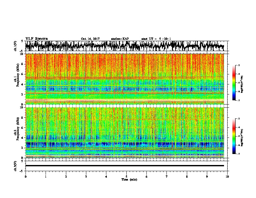Click the time axis tick label "3"
Screen dimensions: 256x198
click(x=86, y=176)
